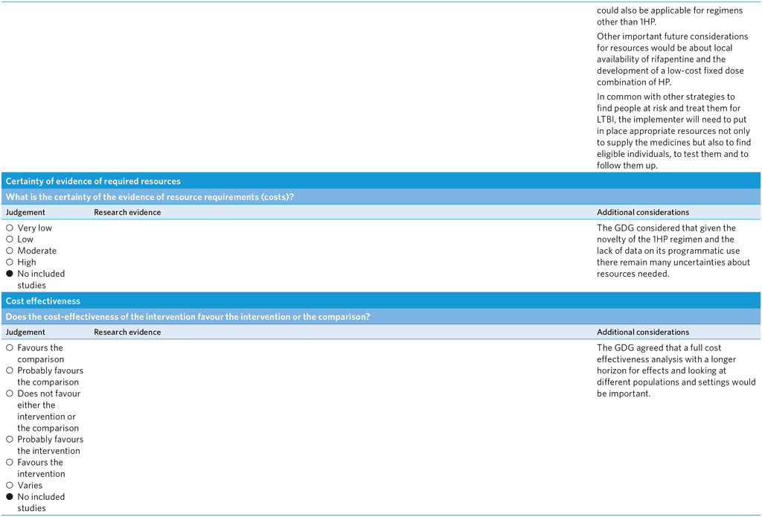Select Probably favours the comparison option
Image resolution: width=762 pixels, height=517 pixels.
tap(8, 370)
